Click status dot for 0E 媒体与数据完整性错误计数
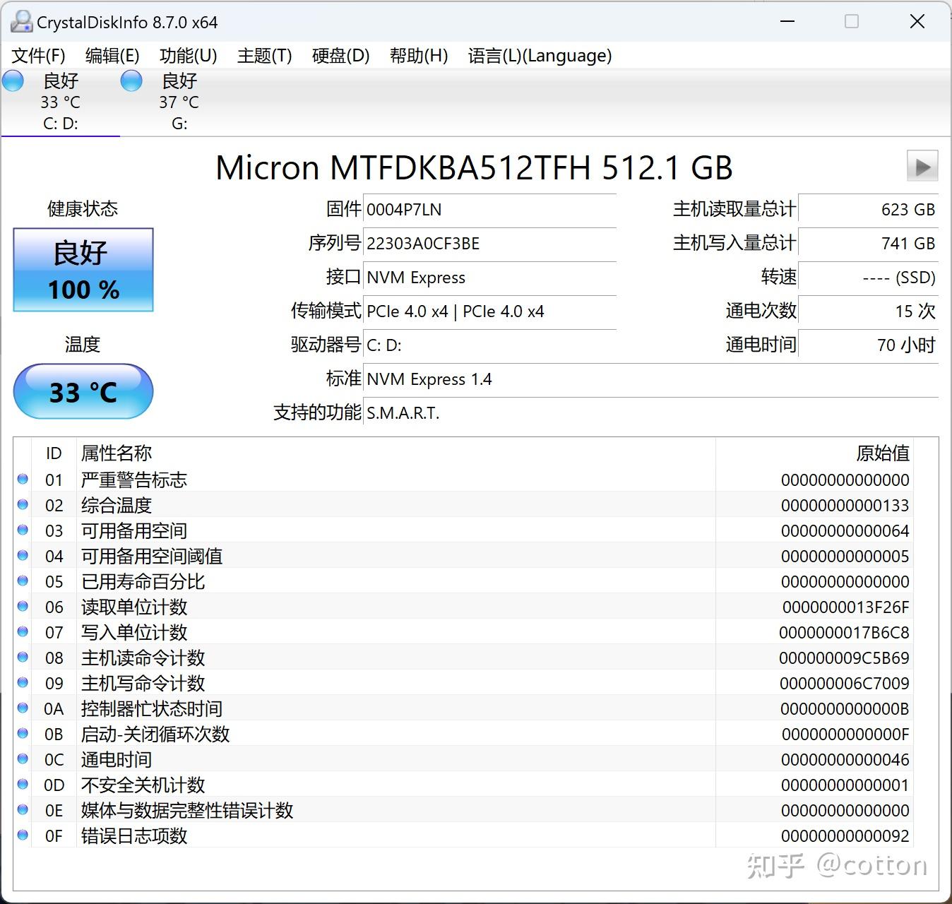 pos(23,810)
